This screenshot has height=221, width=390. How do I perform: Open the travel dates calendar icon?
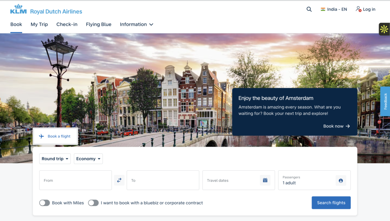point(265,180)
